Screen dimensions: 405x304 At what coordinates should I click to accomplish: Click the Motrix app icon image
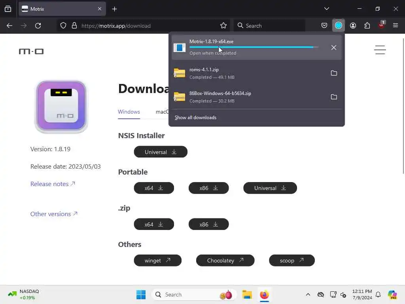point(61,106)
